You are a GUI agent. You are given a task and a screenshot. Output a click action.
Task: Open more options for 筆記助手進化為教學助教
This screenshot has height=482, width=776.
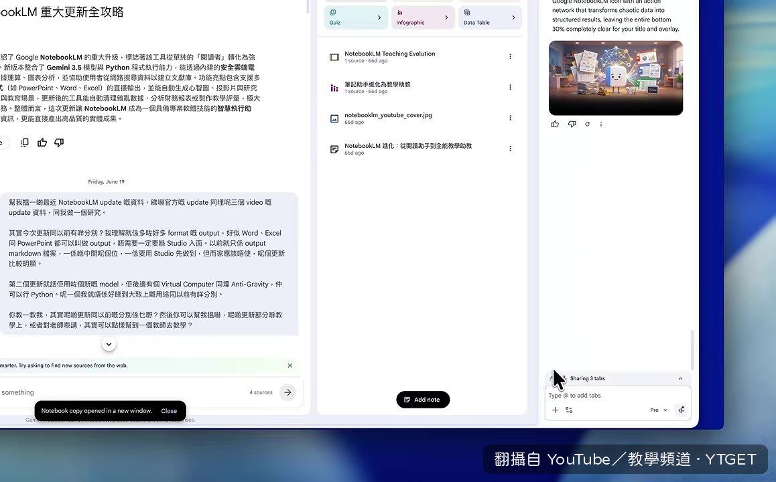pos(510,87)
